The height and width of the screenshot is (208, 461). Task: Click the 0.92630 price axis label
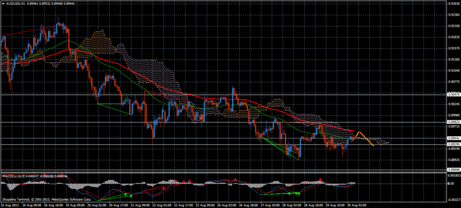453,4
